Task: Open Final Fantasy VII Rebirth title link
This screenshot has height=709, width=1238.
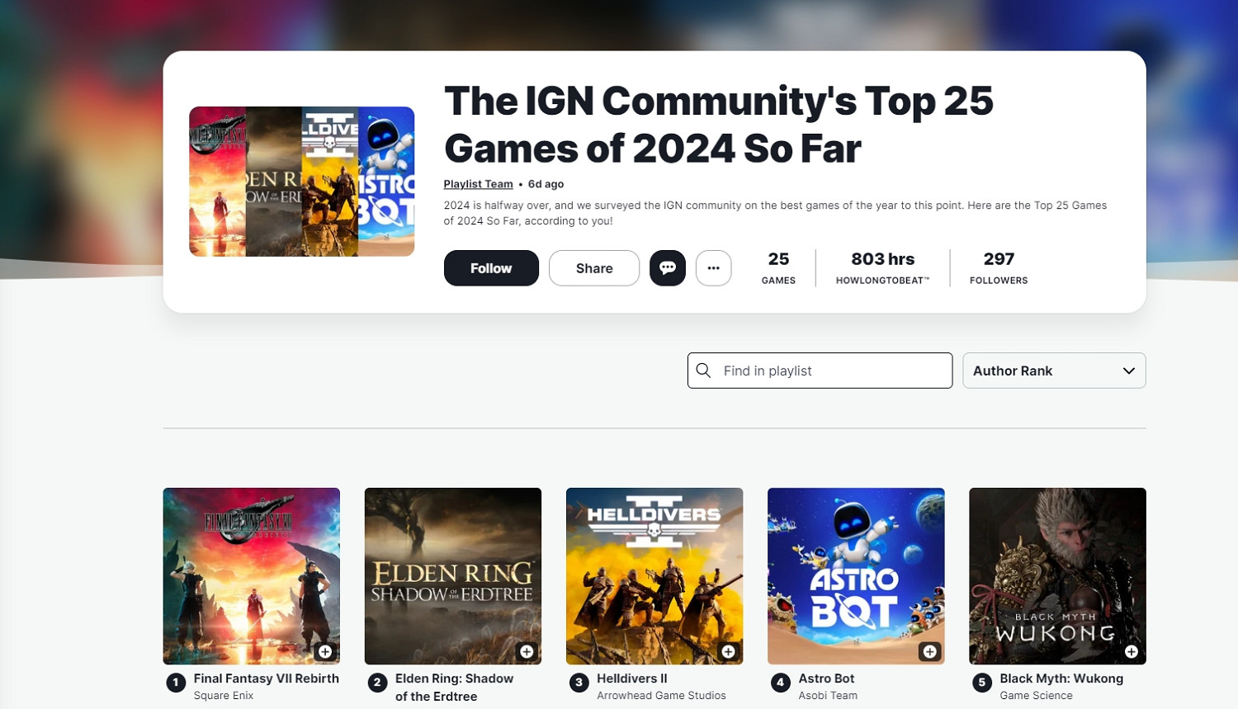Action: 266,678
